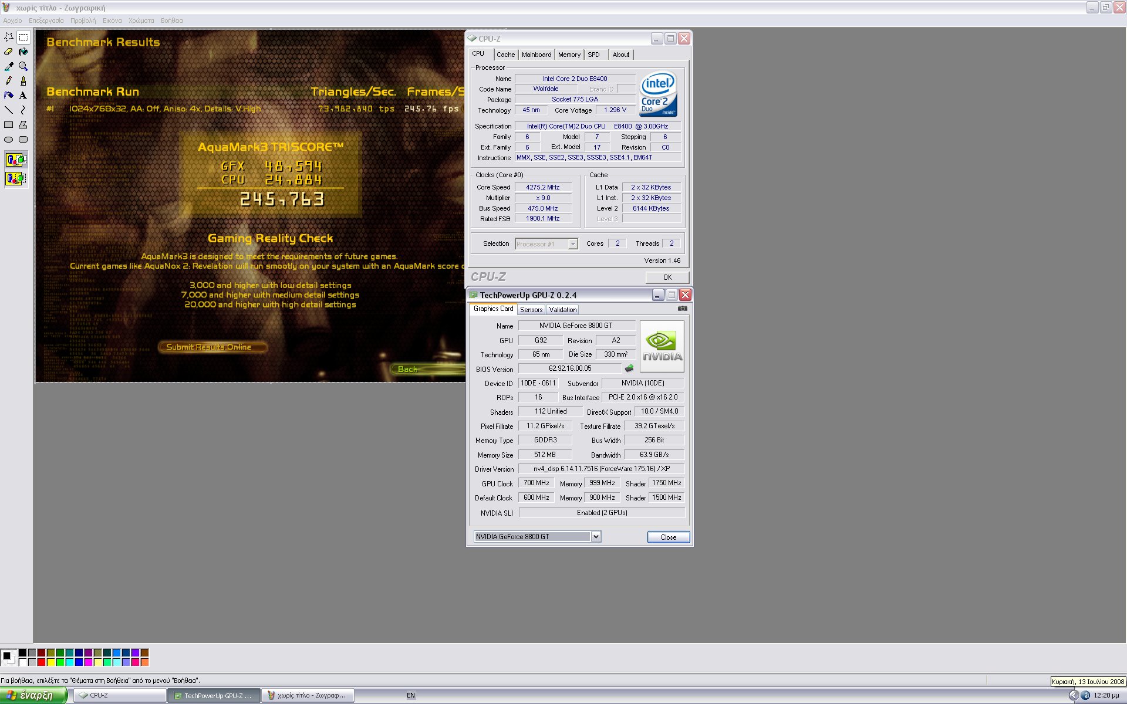Click the OK button in CPU-Z
The height and width of the screenshot is (704, 1127).
pos(667,277)
